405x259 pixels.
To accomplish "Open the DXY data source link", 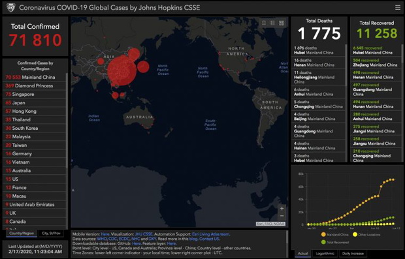I will point(152,239).
